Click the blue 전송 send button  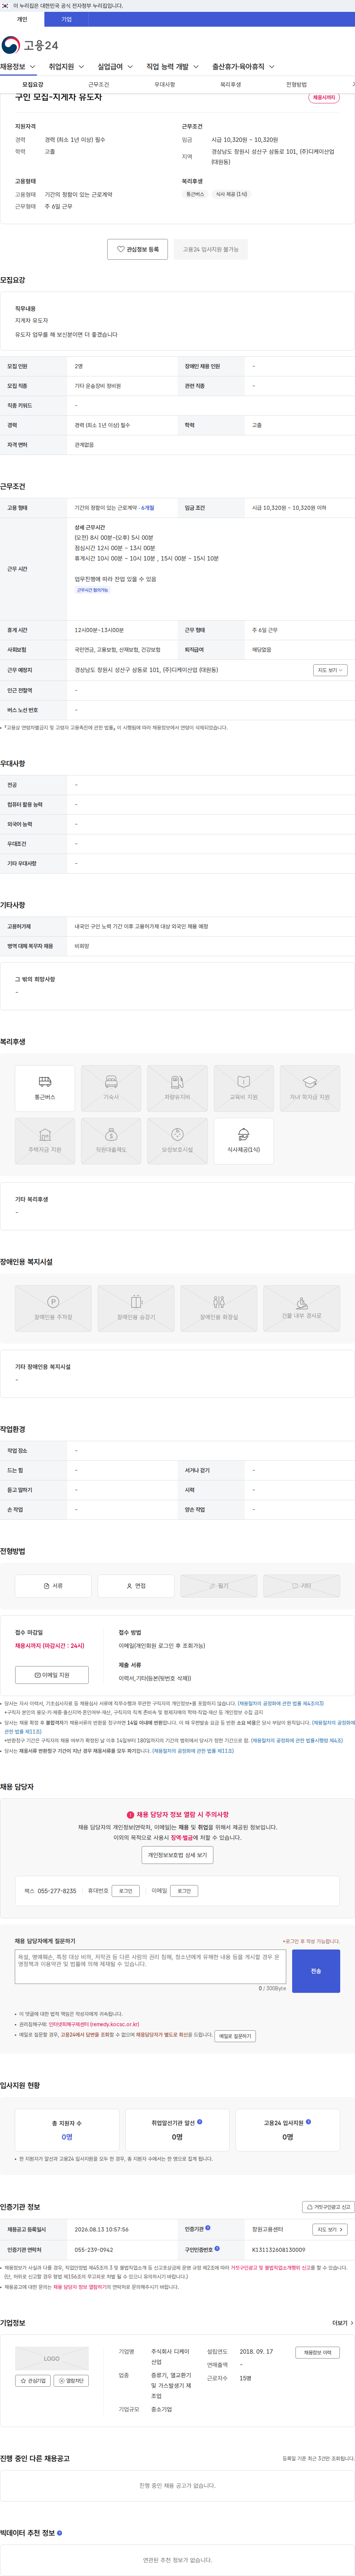click(x=316, y=1971)
